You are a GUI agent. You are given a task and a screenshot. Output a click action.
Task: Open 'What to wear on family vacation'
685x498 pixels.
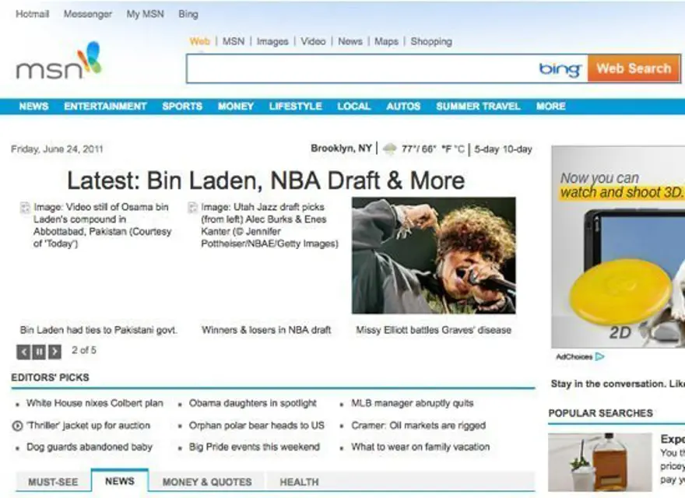(x=420, y=447)
